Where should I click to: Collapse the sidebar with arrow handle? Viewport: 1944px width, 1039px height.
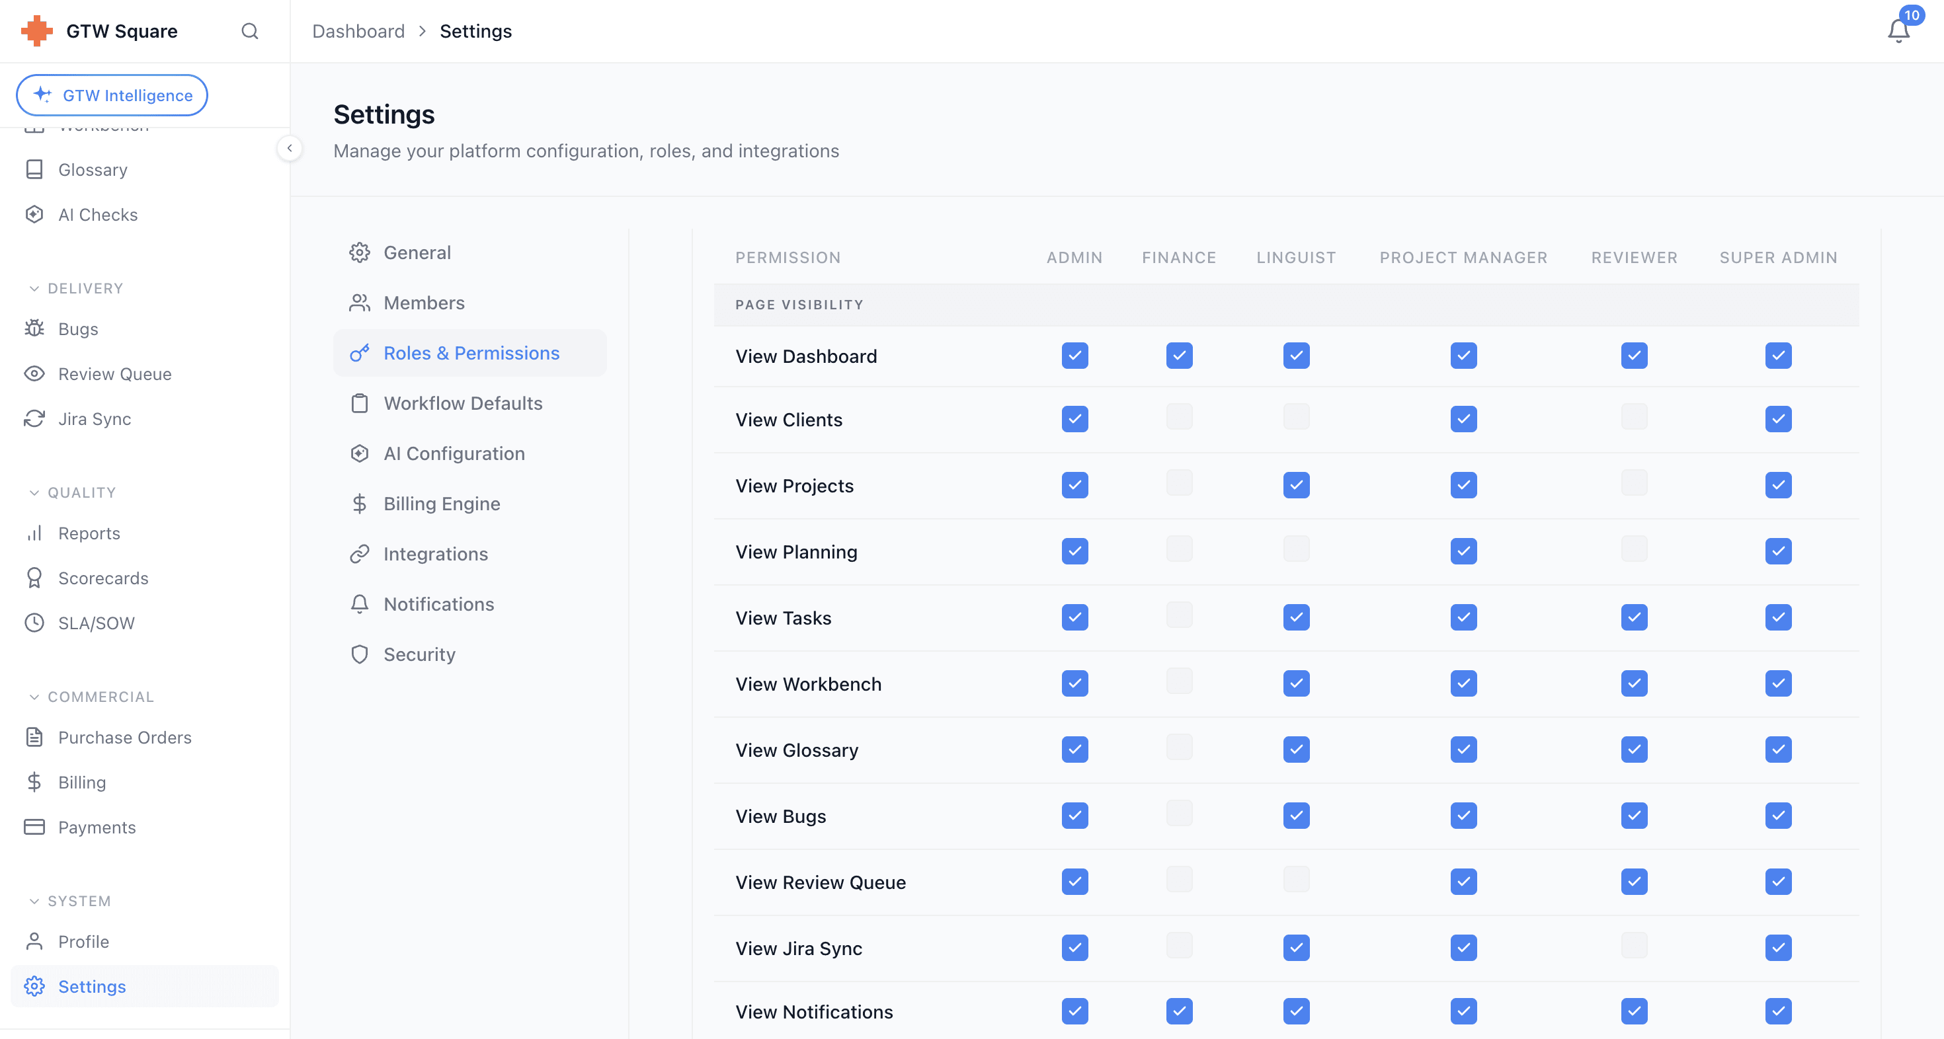point(290,149)
